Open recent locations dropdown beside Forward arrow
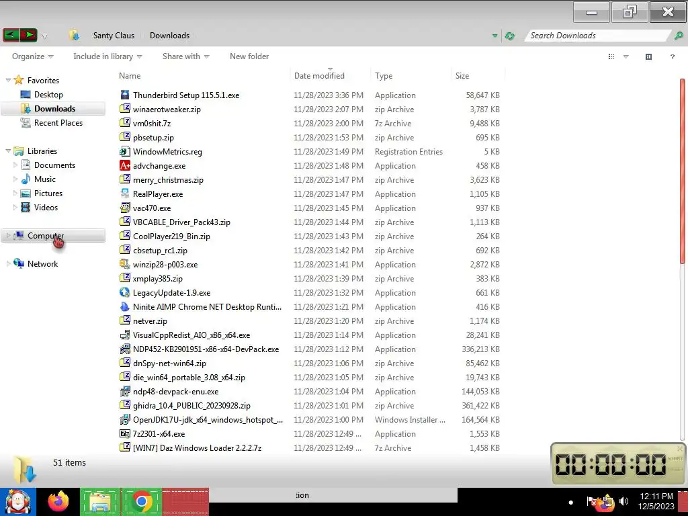 click(44, 36)
